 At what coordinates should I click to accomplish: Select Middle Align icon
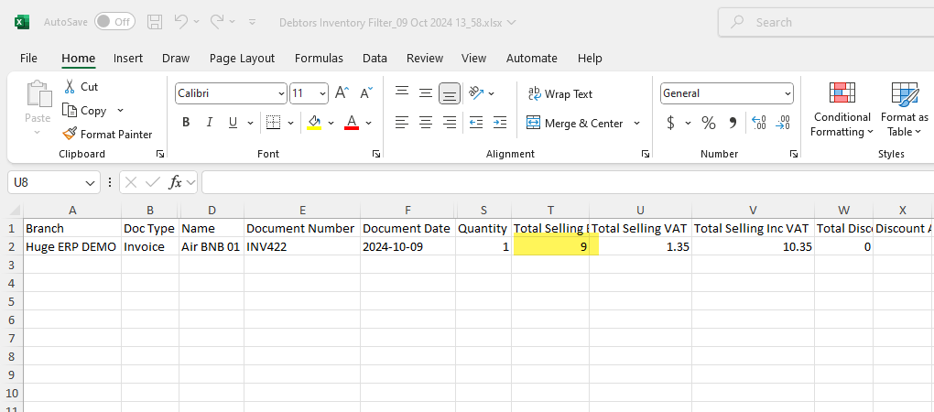pyautogui.click(x=425, y=92)
